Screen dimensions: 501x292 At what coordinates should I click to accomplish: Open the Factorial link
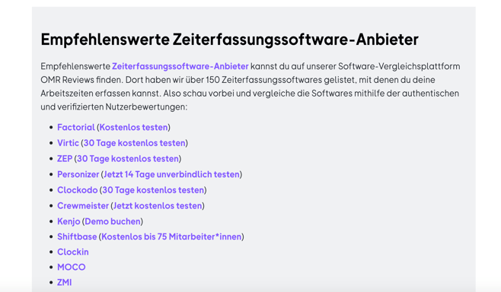76,127
